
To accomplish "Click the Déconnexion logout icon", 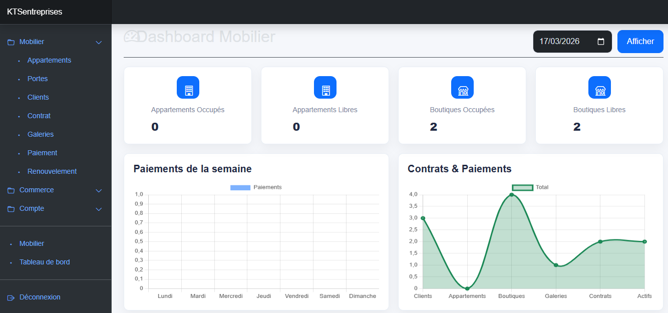I will (x=11, y=297).
